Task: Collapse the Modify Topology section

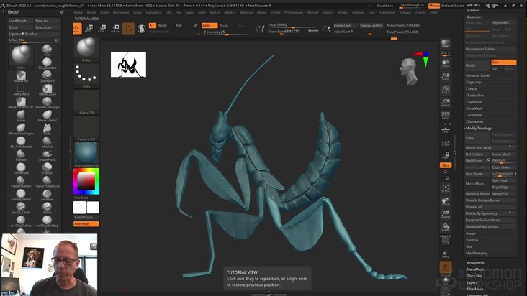Action: click(x=479, y=128)
